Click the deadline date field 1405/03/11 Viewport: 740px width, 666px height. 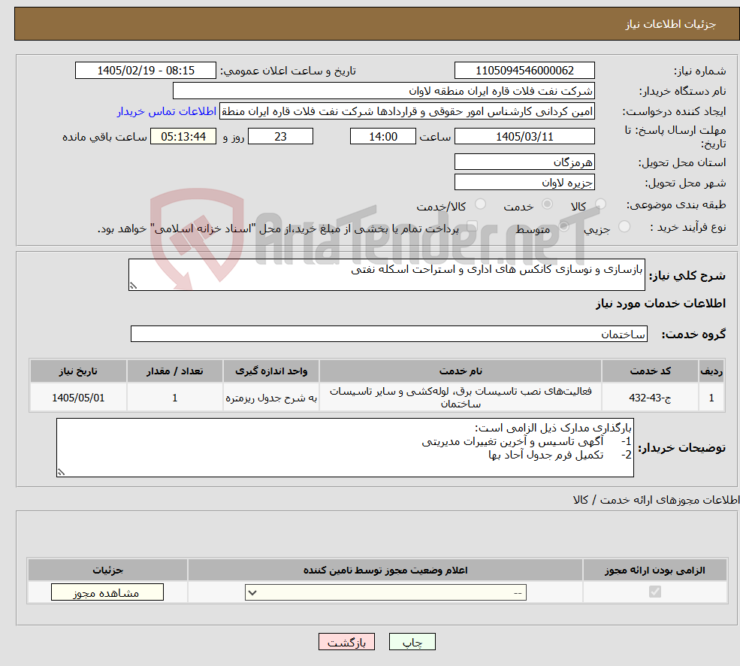pyautogui.click(x=524, y=137)
